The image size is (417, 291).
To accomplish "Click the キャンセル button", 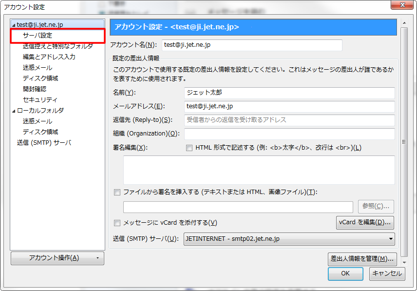I will pos(387,273).
